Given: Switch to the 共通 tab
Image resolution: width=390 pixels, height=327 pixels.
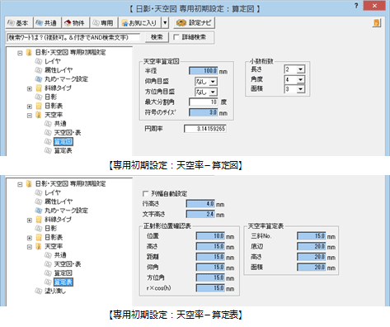Looking at the screenshot, I should tap(47, 23).
